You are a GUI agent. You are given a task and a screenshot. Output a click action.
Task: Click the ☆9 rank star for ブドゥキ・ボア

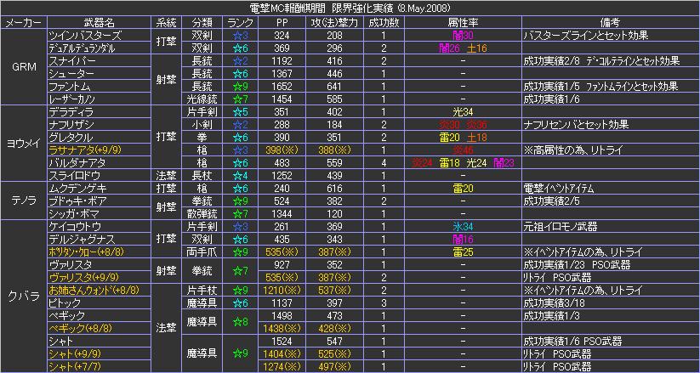241,201
